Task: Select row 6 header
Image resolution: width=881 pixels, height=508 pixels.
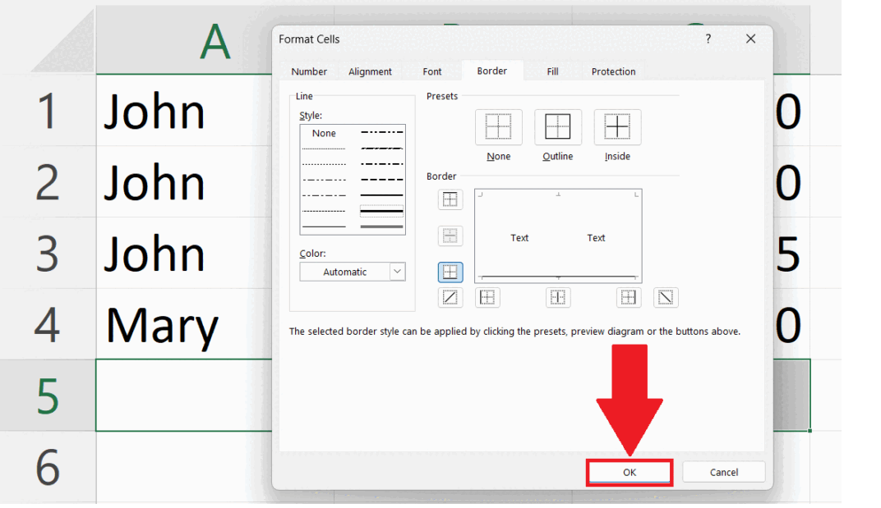Action: 48,467
